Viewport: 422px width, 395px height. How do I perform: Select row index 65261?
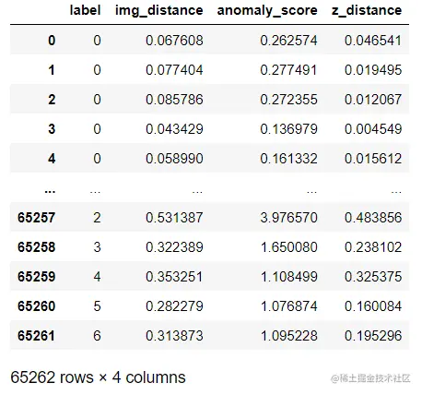pyautogui.click(x=37, y=336)
